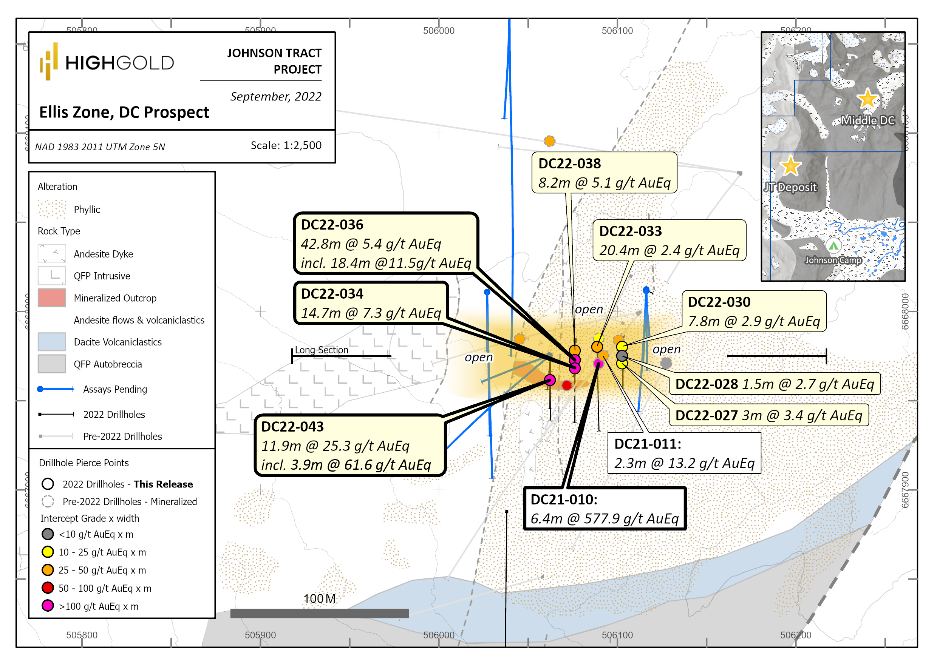The height and width of the screenshot is (660, 937).
Task: Click the DC22-038 callout box
Action: [x=604, y=173]
